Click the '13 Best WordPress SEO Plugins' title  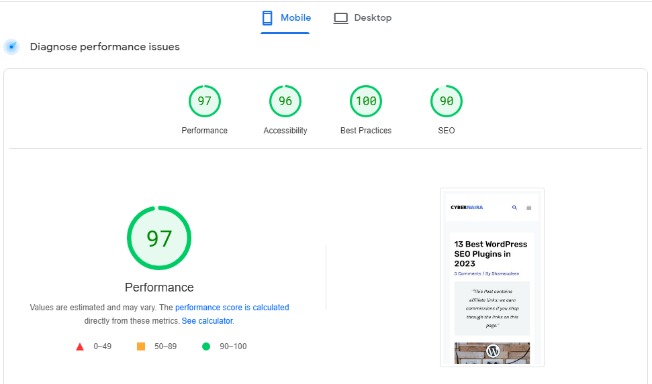[x=491, y=253]
